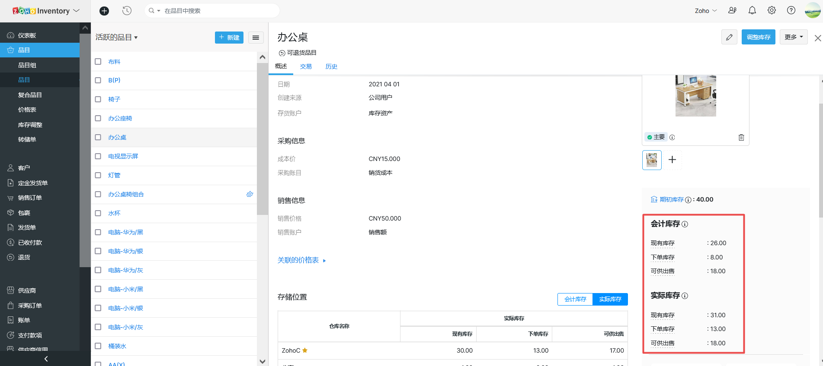Click the 调整库存 button

758,37
